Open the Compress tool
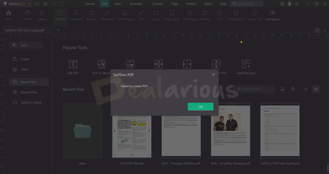 coord(272,16)
